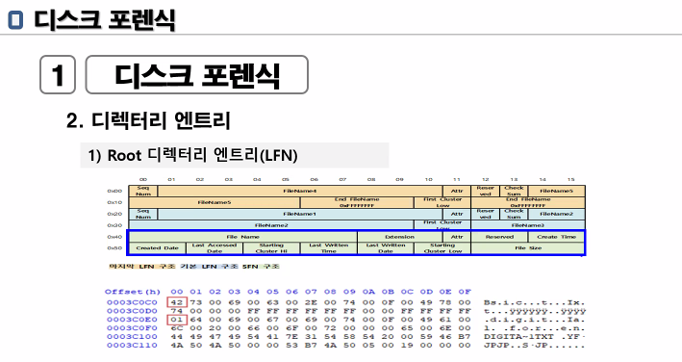Click the heading 2. 디렉터리 엔트리
The image size is (682, 362).
pyautogui.click(x=148, y=120)
